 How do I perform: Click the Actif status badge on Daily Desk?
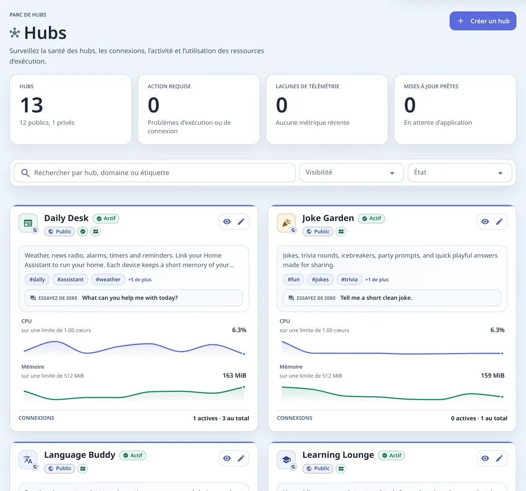pyautogui.click(x=106, y=219)
